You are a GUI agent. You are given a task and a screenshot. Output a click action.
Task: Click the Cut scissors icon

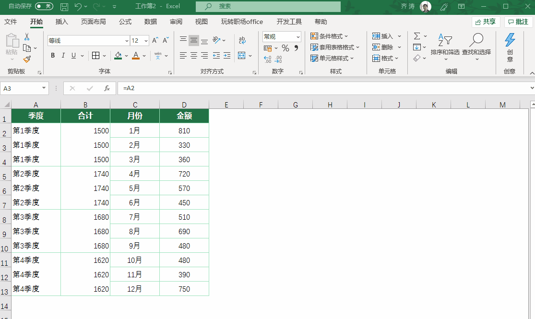click(x=27, y=37)
